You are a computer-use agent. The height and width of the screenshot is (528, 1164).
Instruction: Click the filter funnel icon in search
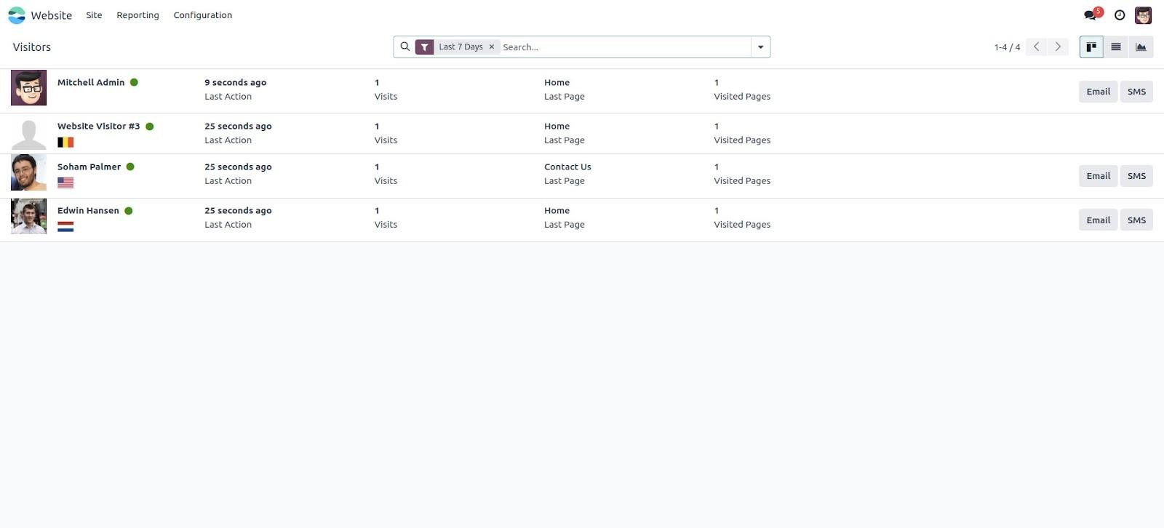pyautogui.click(x=425, y=47)
